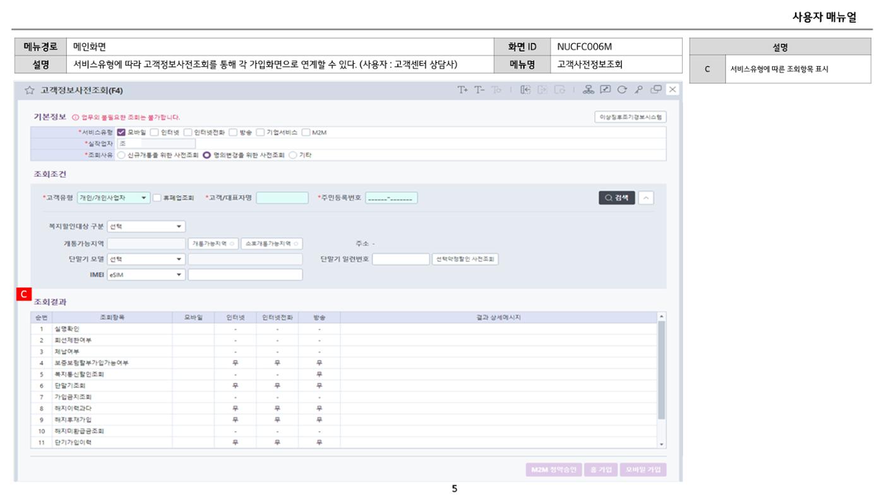Click the M2M 청약승인 button
The height and width of the screenshot is (497, 884).
[x=554, y=471]
